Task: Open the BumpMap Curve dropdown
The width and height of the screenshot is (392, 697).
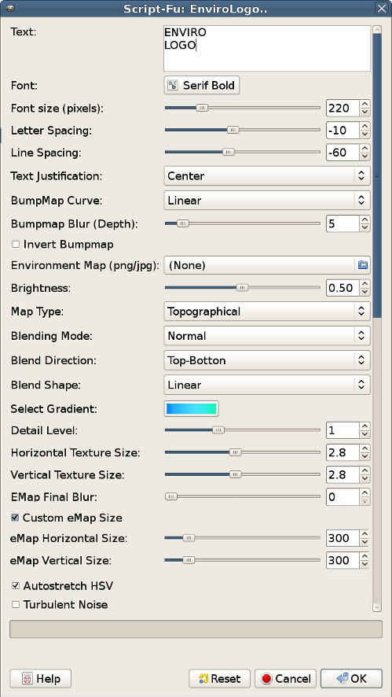Action: click(x=267, y=201)
